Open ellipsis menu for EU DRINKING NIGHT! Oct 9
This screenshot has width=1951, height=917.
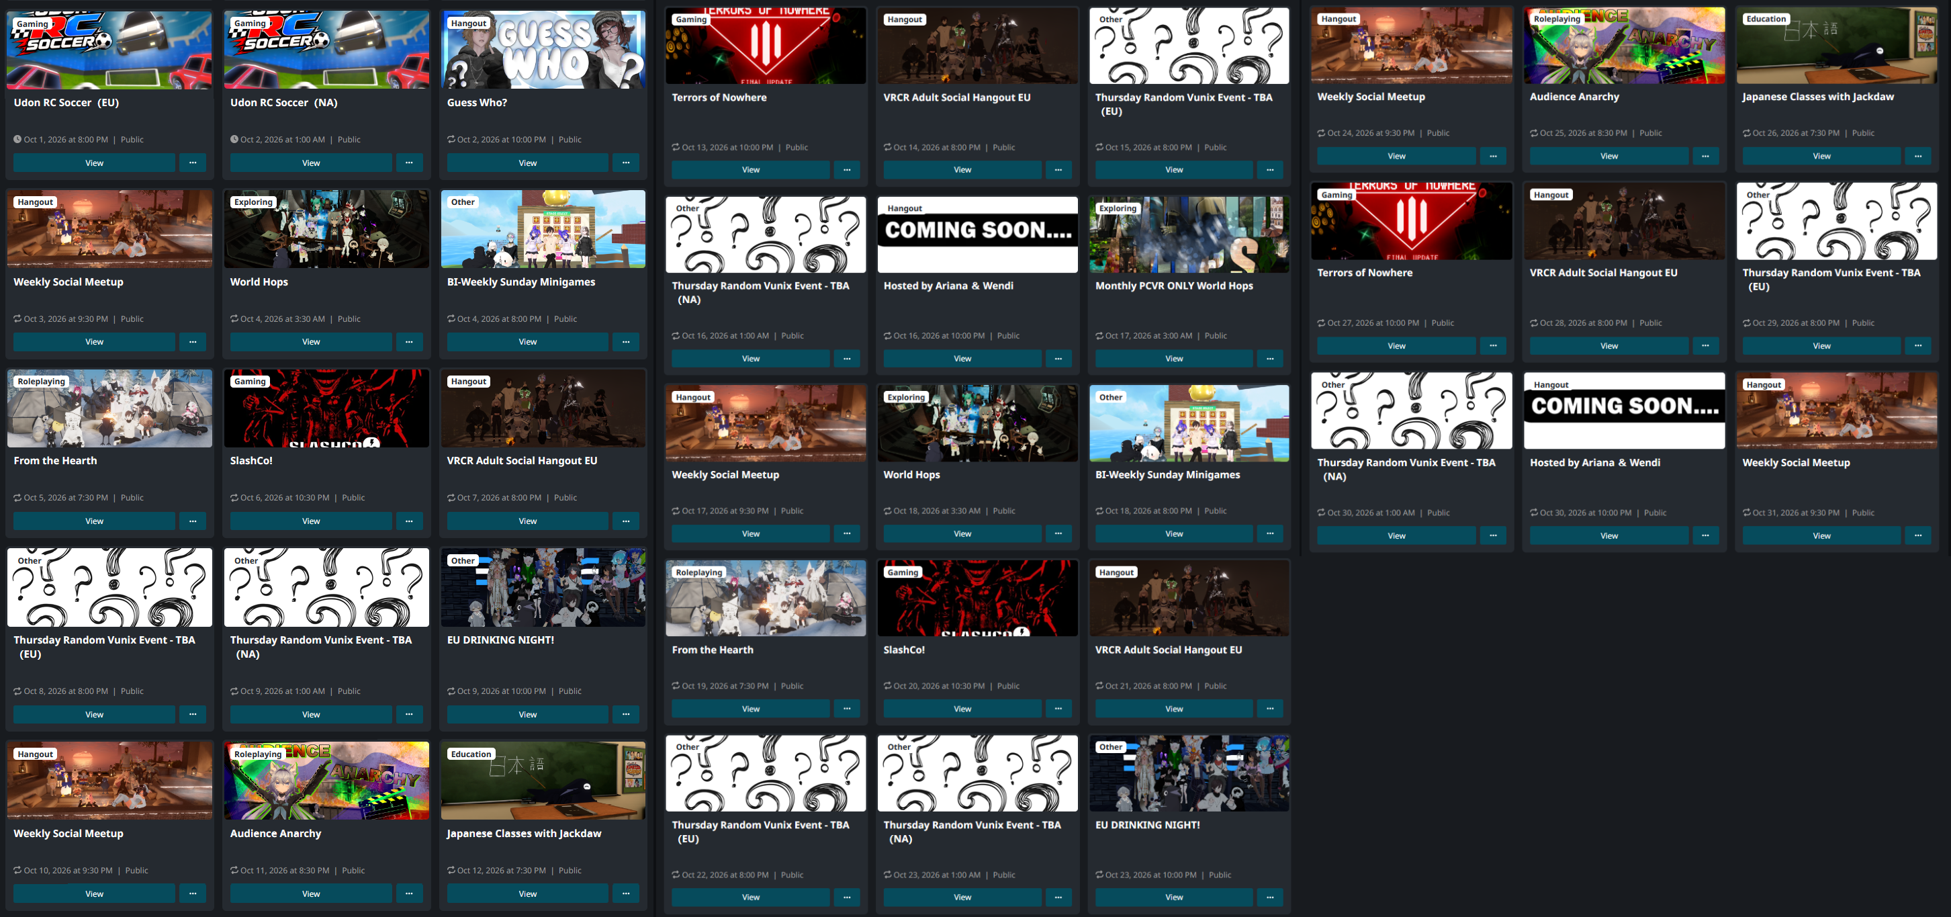click(625, 715)
